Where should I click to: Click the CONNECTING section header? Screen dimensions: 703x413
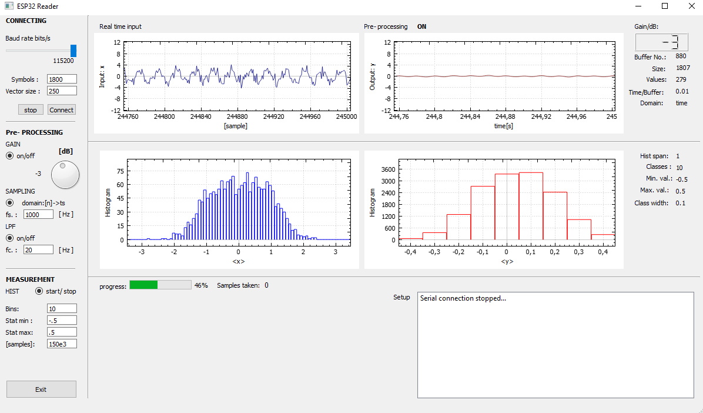[x=26, y=21]
